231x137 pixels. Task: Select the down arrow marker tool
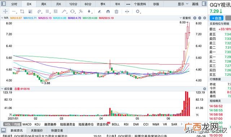point(90,11)
